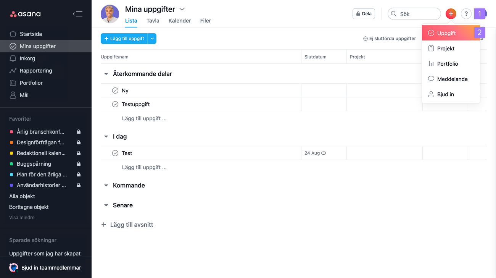Open the dropdown arrow beside Lägg till uppgift

tap(152, 39)
